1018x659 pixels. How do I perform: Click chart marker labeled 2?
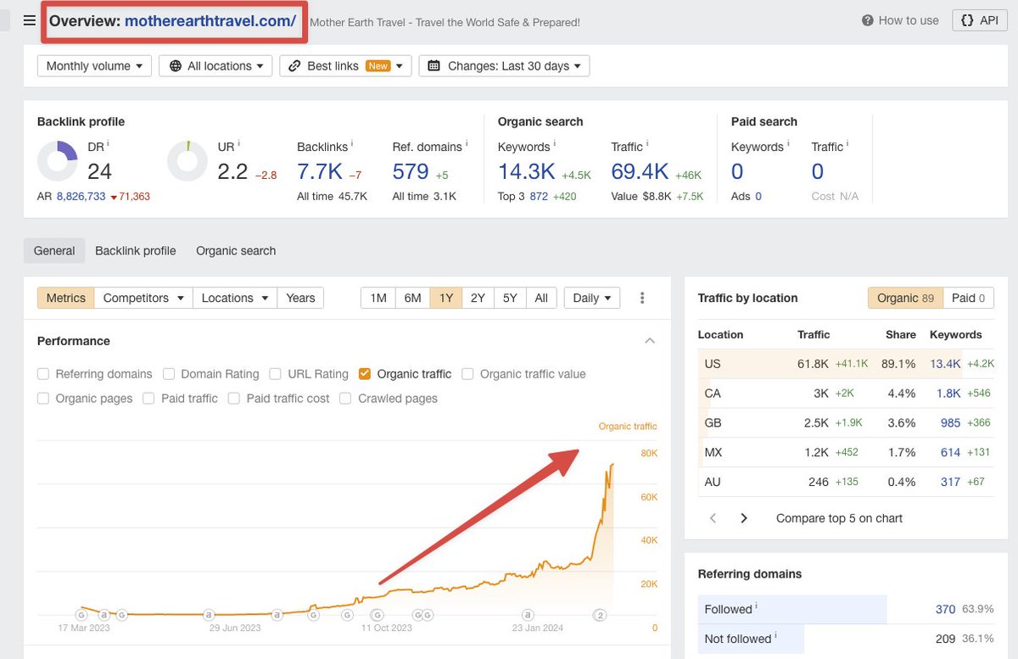[600, 615]
